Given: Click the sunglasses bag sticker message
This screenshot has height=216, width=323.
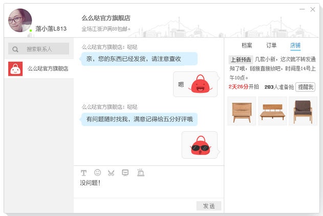Looking at the screenshot, I should [x=200, y=145].
